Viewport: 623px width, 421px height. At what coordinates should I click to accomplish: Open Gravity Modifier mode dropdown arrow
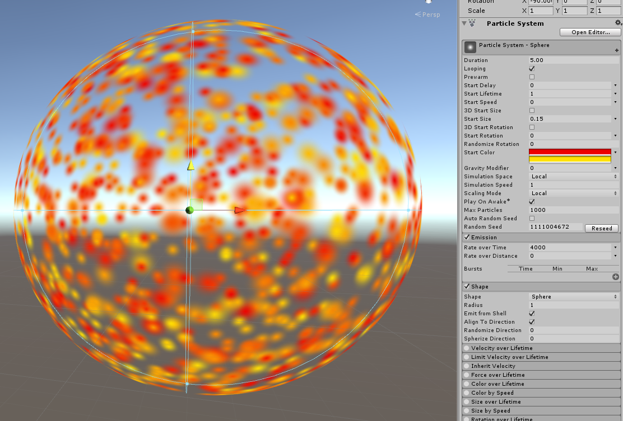pyautogui.click(x=616, y=168)
